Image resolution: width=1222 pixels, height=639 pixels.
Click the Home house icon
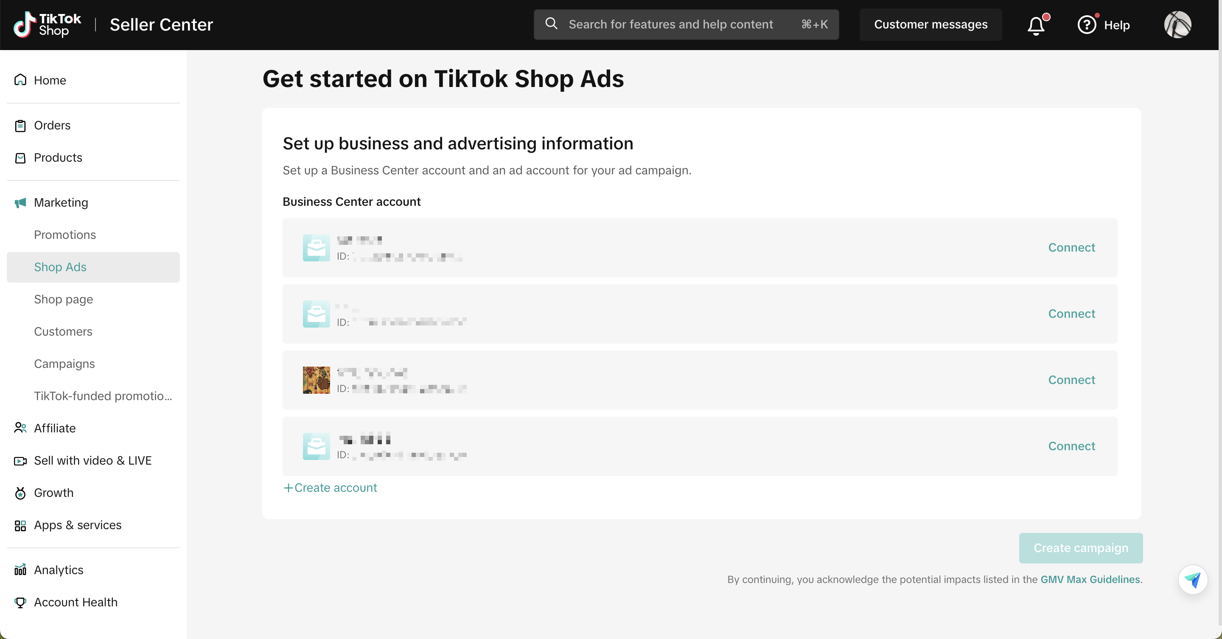pos(20,80)
